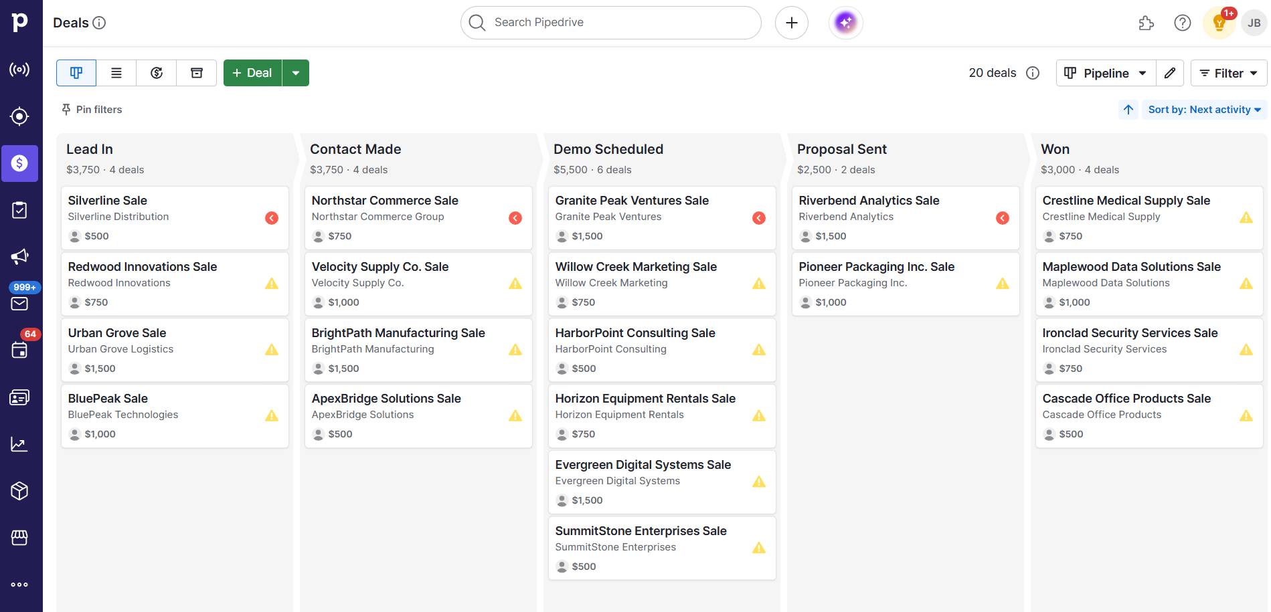Open the Products box icon in sidebar
This screenshot has width=1271, height=612.
[20, 490]
